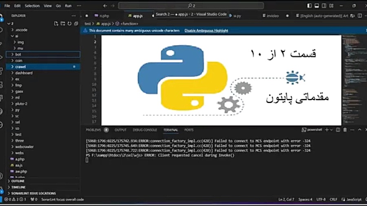Screen dimensions: 367x206
Task: Click the command center search field
Action: pyautogui.click(x=191, y=6)
